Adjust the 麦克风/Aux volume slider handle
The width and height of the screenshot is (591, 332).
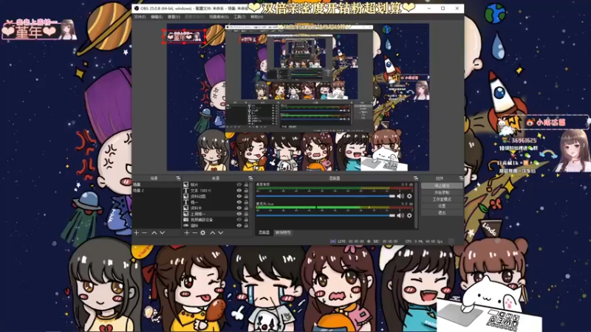[x=392, y=215]
